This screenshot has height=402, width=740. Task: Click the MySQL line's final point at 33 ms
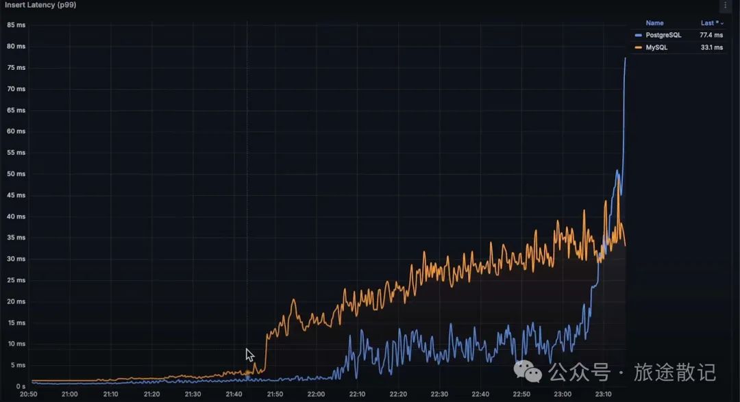(x=626, y=245)
